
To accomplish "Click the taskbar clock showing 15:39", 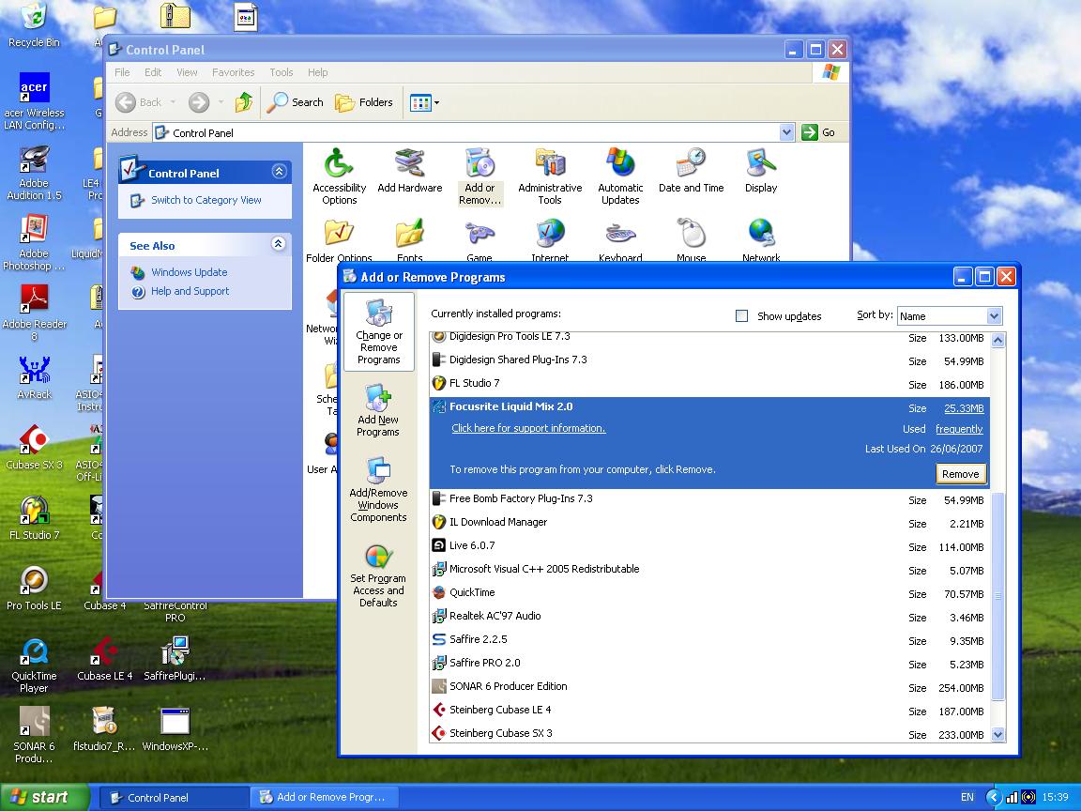I will pyautogui.click(x=1055, y=797).
